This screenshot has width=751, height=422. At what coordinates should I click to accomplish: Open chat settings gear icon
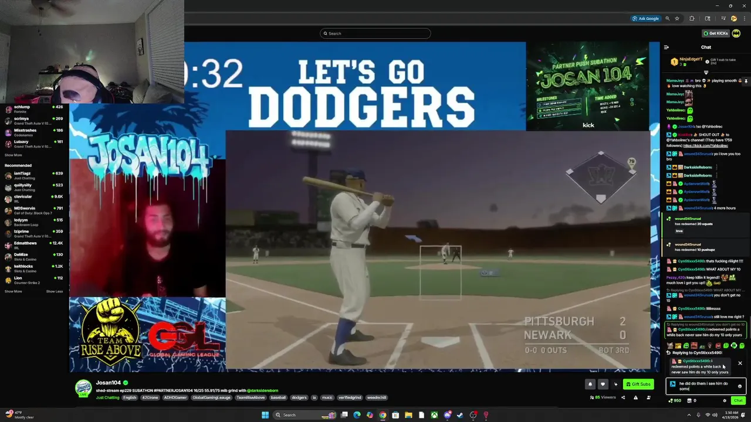point(725,401)
